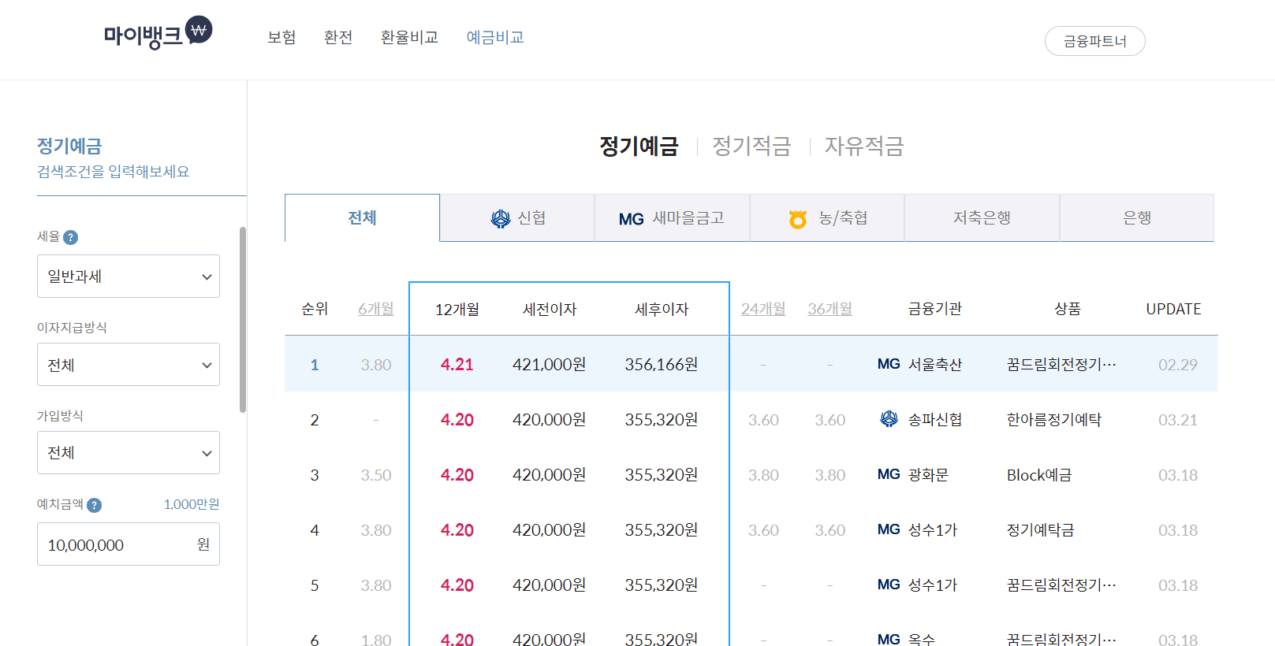Switch to 정기적금 product type

751,146
